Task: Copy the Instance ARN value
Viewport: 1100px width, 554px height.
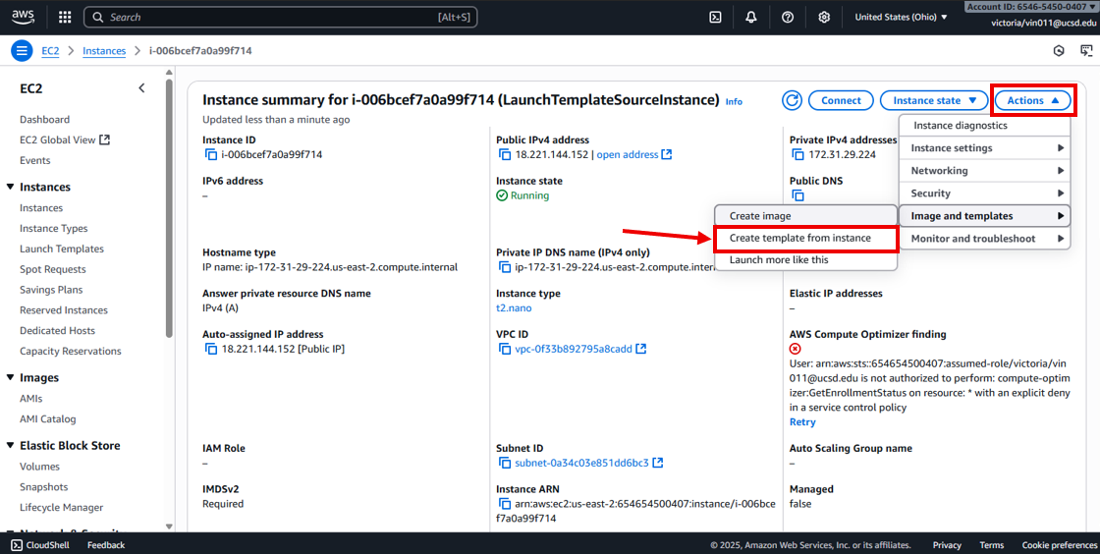Action: coord(505,504)
